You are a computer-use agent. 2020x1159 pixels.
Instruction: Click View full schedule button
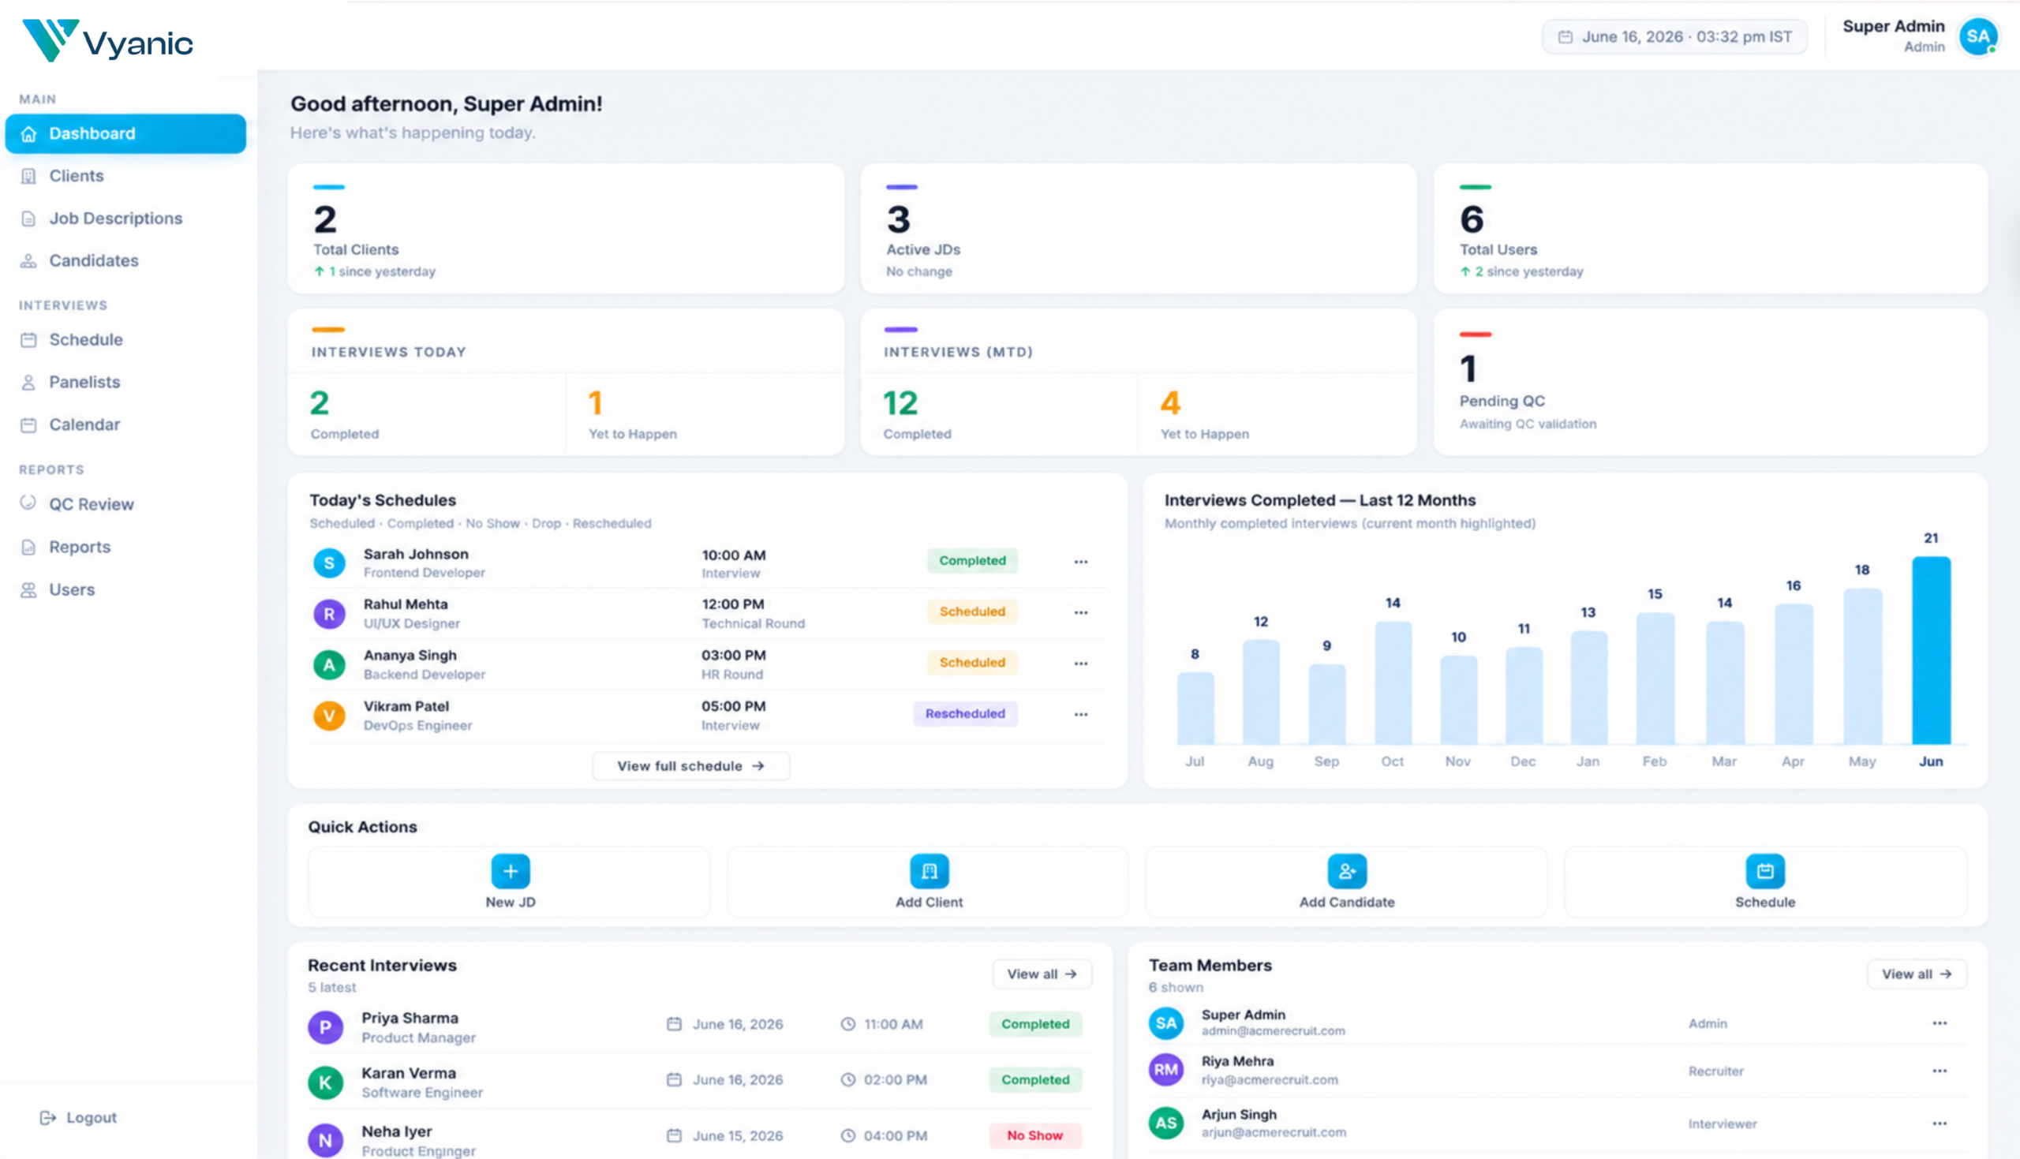pyautogui.click(x=691, y=766)
